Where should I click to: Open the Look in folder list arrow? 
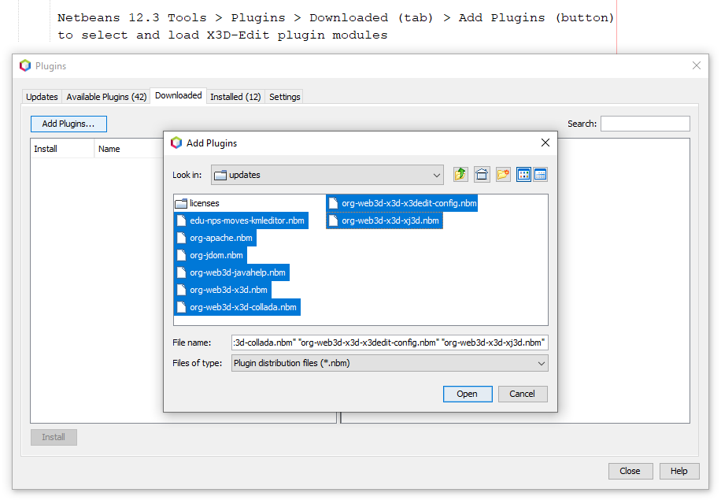tap(436, 174)
